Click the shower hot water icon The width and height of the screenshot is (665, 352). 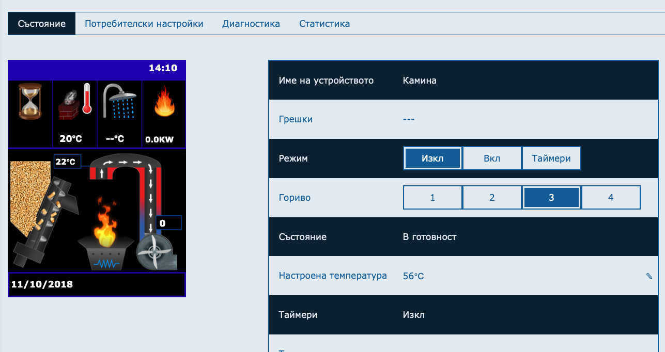coord(119,102)
